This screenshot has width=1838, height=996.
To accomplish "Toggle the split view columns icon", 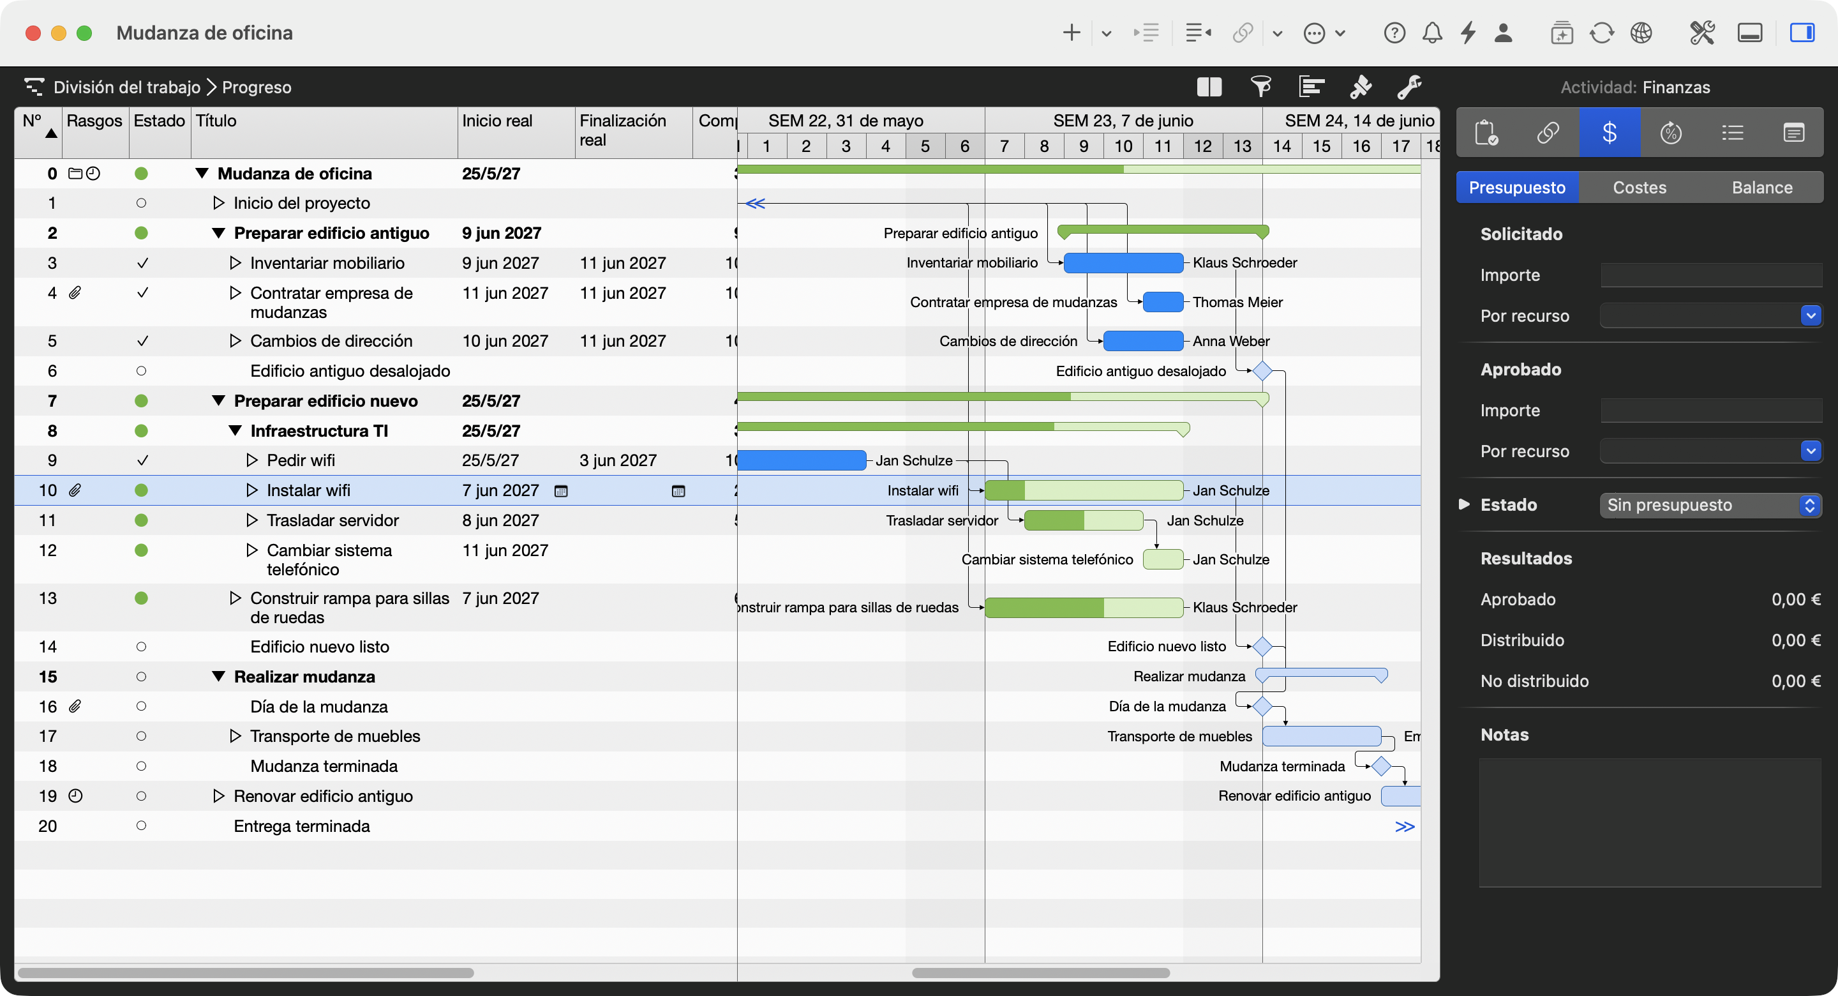I will click(x=1209, y=87).
